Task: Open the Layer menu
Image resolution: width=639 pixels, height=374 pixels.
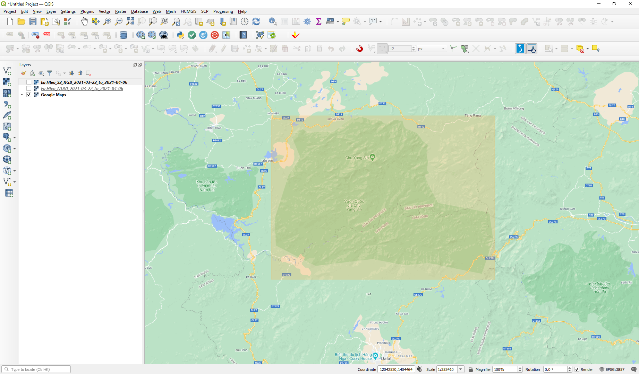Action: click(x=51, y=11)
